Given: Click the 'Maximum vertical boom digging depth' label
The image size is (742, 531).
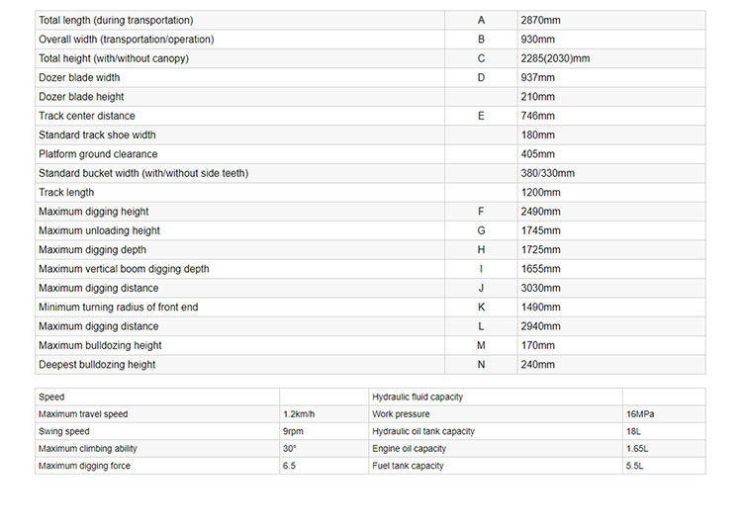Looking at the screenshot, I should tap(124, 269).
